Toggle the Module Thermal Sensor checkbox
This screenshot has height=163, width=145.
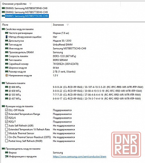pyautogui.click(x=7, y=133)
